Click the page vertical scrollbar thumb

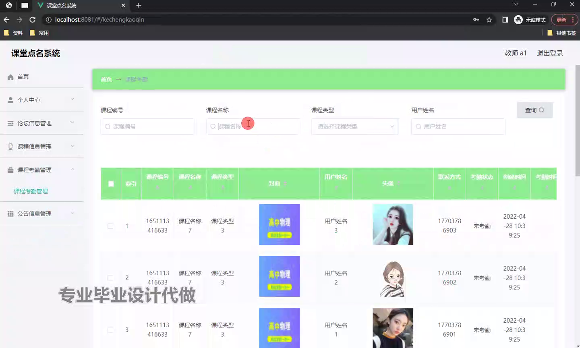coord(577,120)
